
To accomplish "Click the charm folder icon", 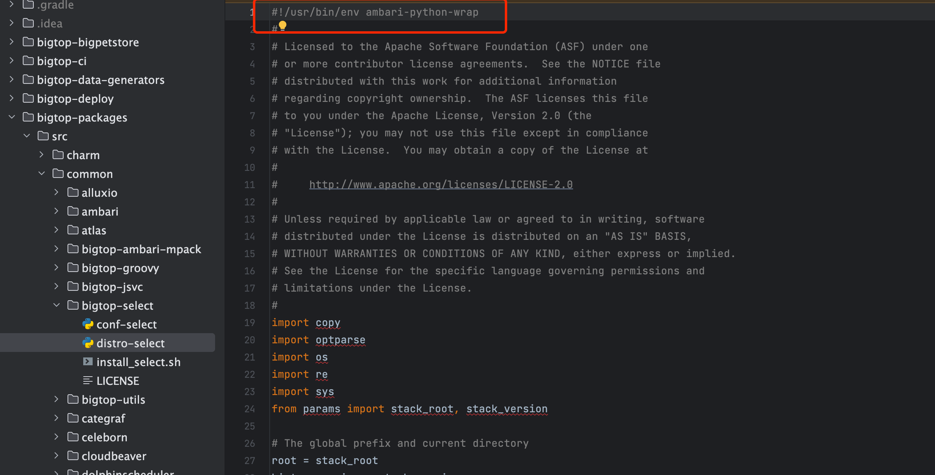I will (58, 154).
